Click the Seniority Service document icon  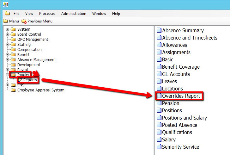159,147
